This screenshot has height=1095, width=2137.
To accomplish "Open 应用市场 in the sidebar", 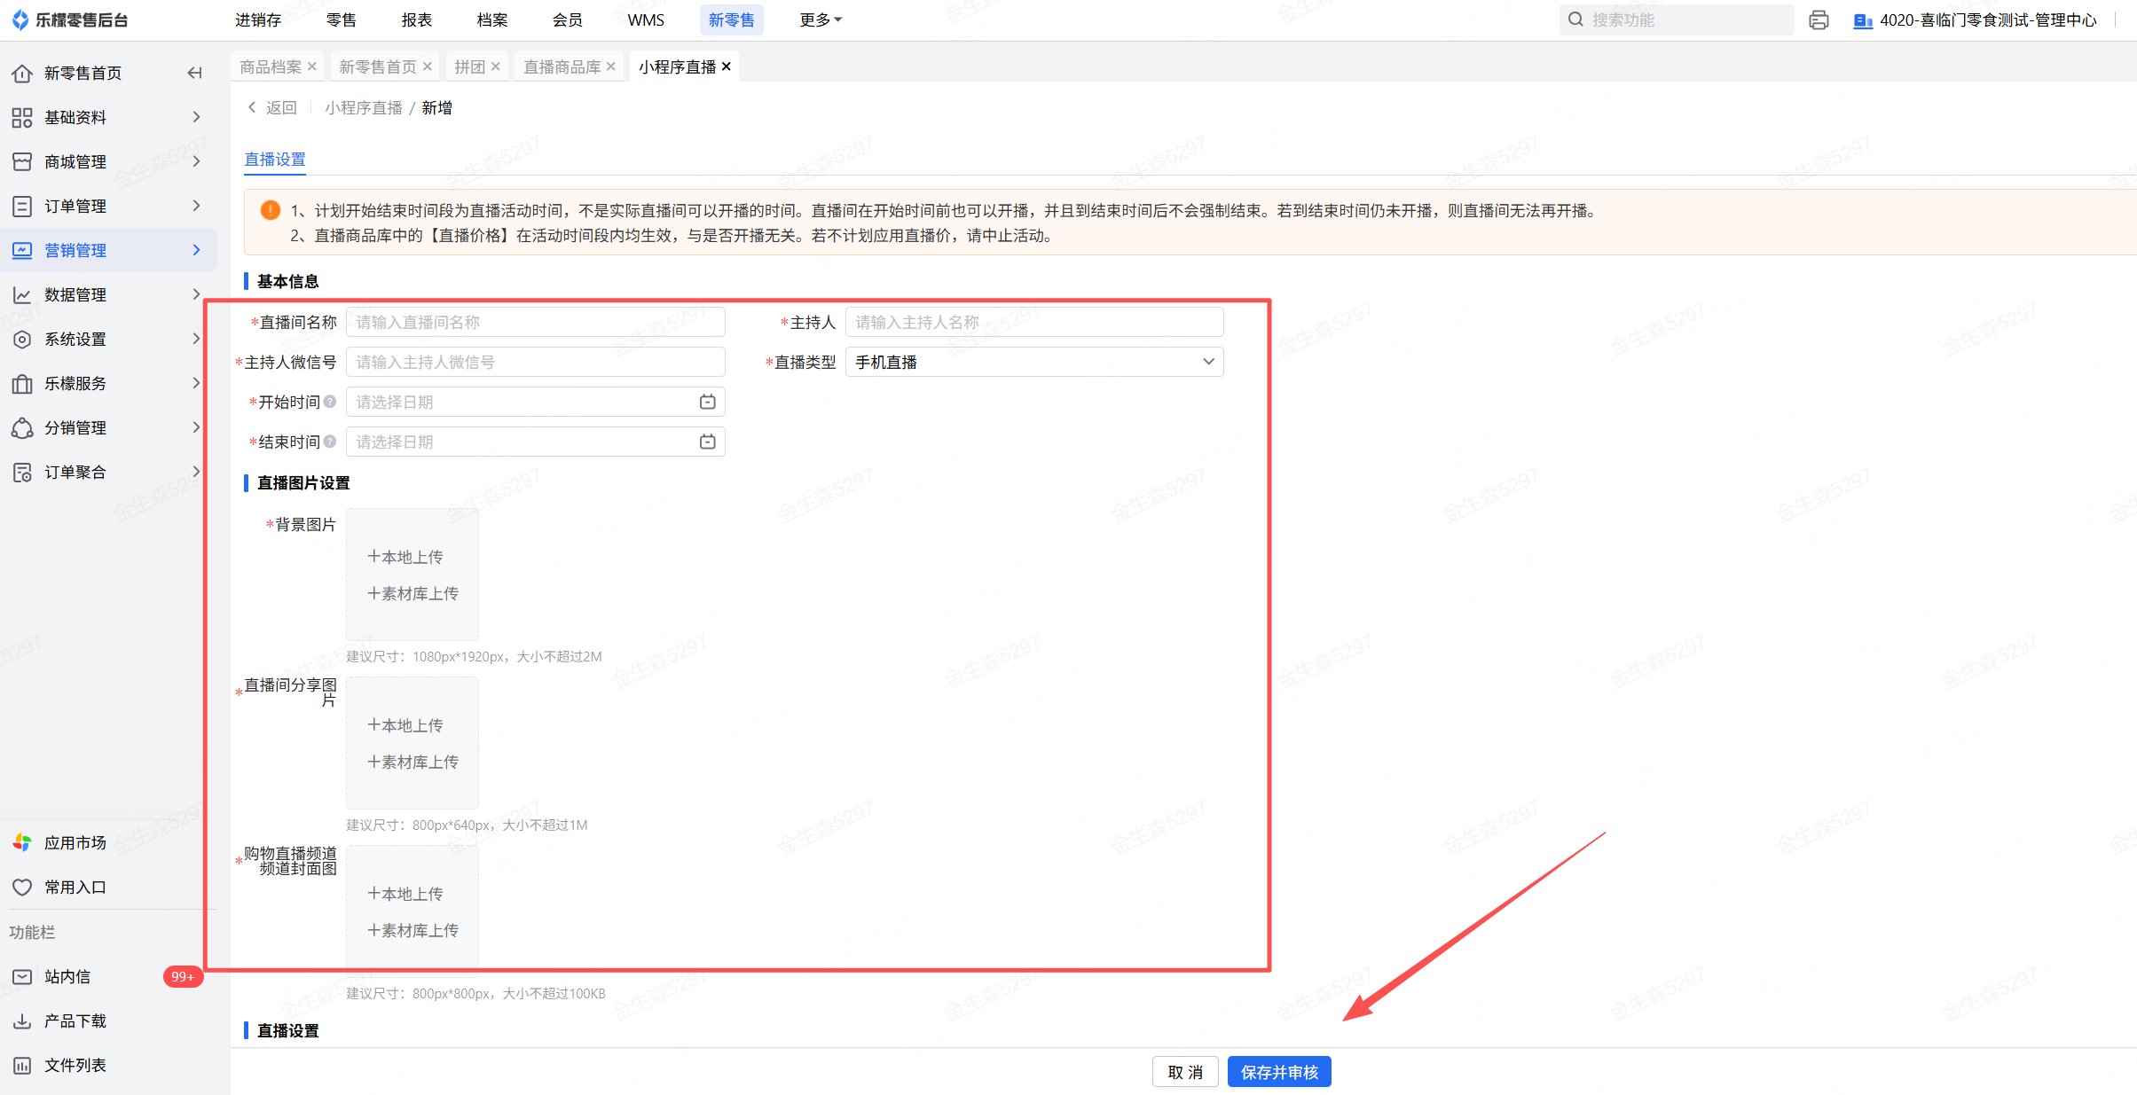I will [75, 842].
